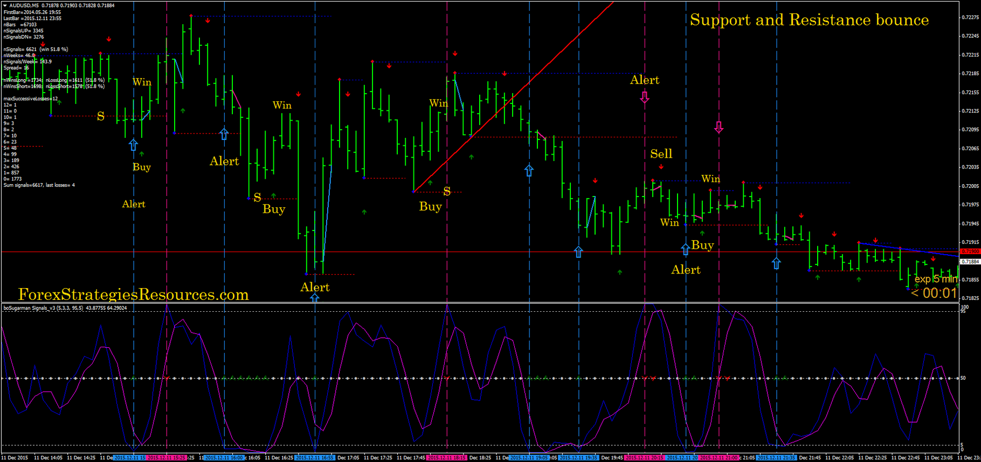Click the nSignals/Week= 143.9 statistic
The height and width of the screenshot is (462, 981).
coord(27,61)
